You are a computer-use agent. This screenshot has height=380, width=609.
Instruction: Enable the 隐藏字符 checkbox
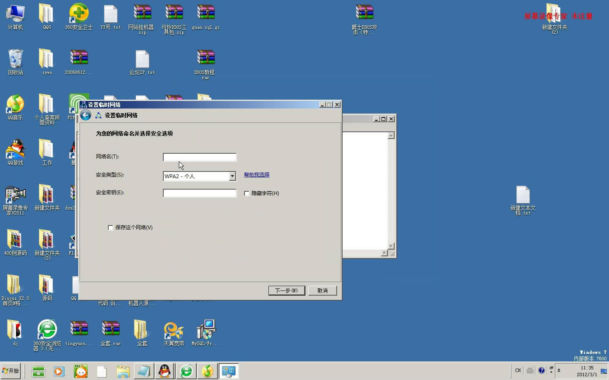[x=247, y=193]
